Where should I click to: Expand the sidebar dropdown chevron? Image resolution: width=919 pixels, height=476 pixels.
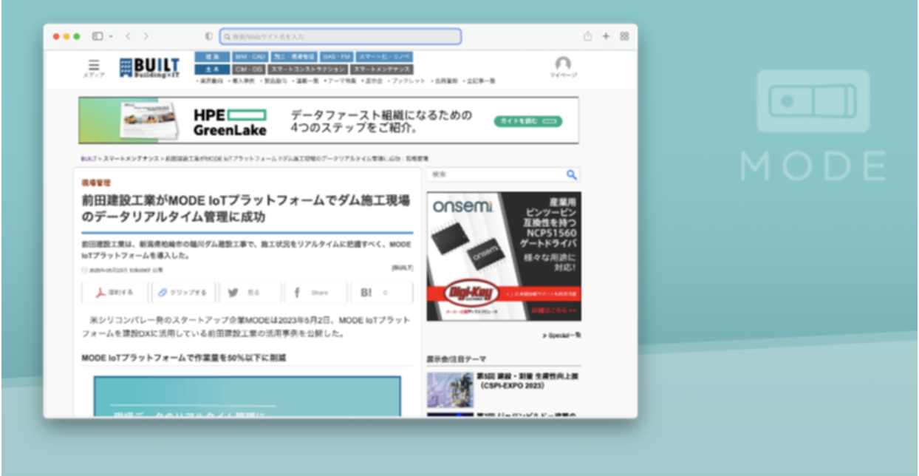coord(111,36)
